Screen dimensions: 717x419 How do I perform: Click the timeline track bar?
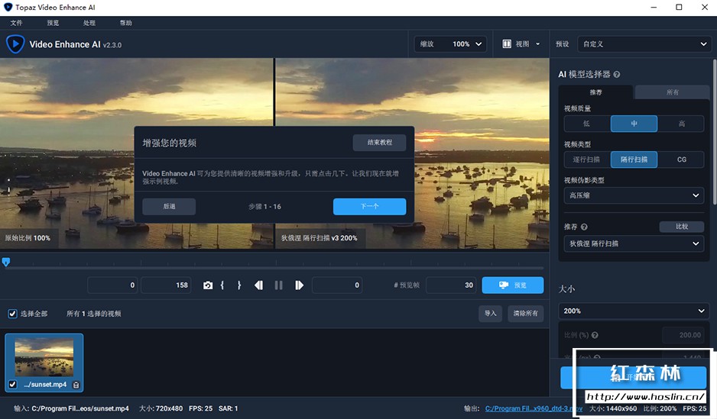coord(274,268)
